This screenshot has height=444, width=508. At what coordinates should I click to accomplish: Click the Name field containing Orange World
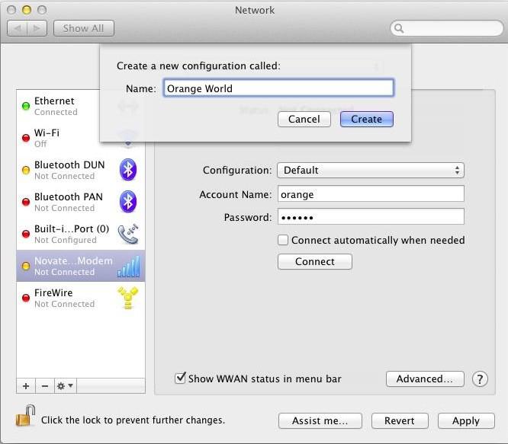(278, 88)
